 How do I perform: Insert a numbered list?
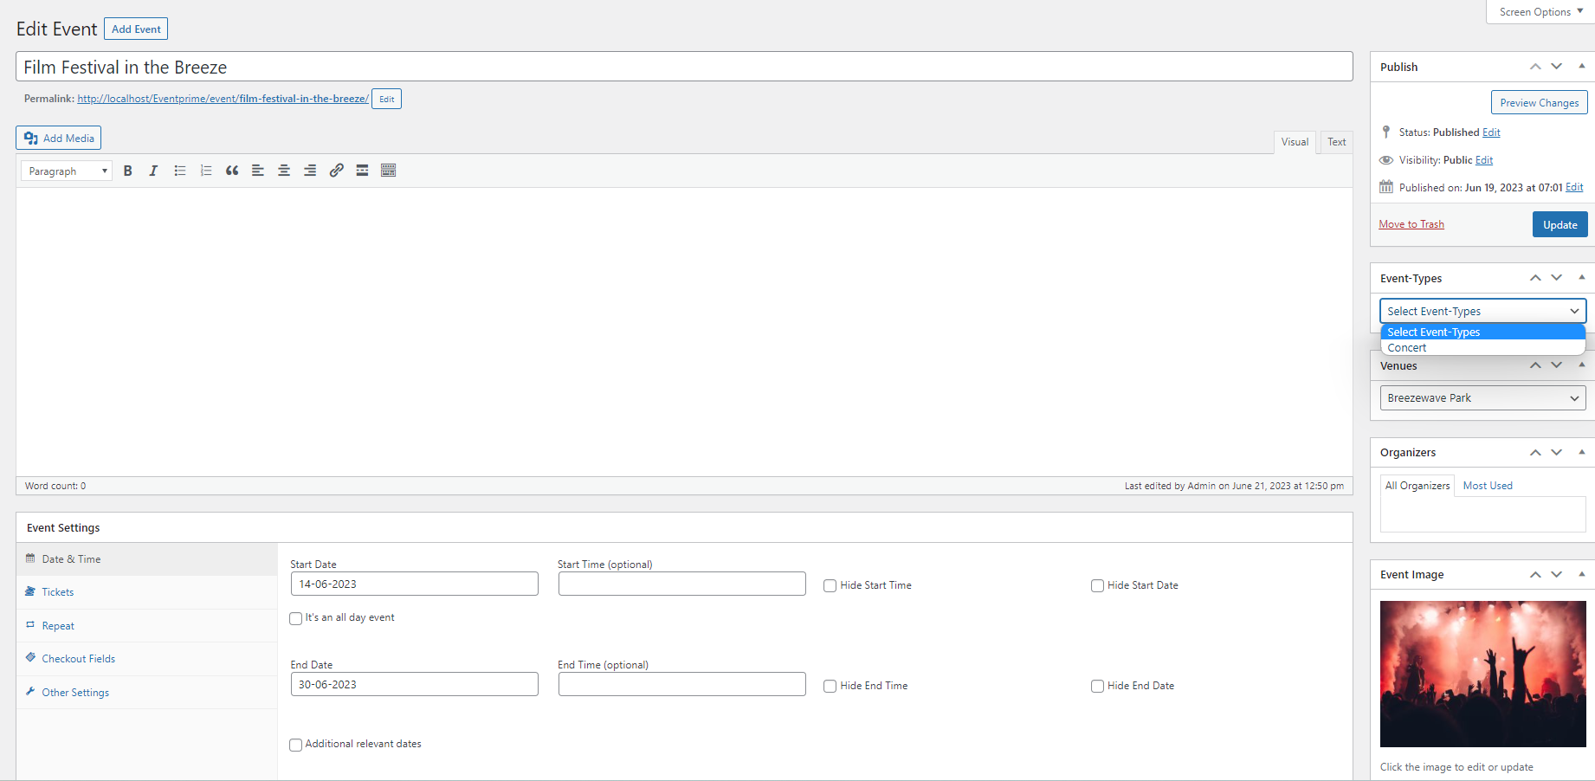tap(206, 171)
